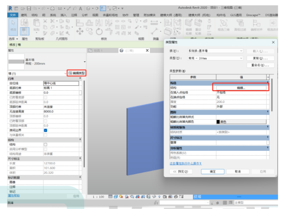
Task: Click the Switch Windows icon
Action: point(115,8)
